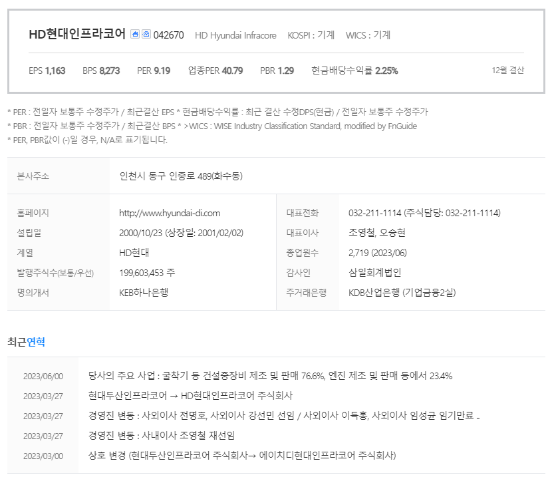Click the 발행주식수(보통/우선) row label
The height and width of the screenshot is (479, 552).
point(55,273)
